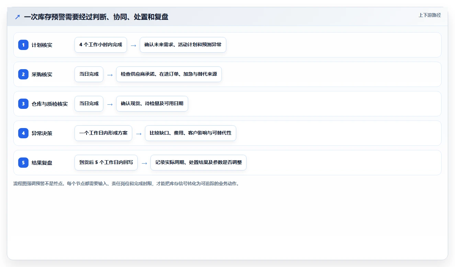Viewport: 455px width, 267px height.
Task: Click the card title 一次库存预警需要经过判断、协同、处置和复盘
Action: pyautogui.click(x=96, y=17)
